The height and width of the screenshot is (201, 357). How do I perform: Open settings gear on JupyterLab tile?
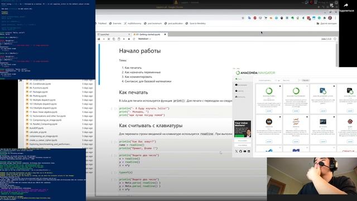pyautogui.click(x=280, y=117)
